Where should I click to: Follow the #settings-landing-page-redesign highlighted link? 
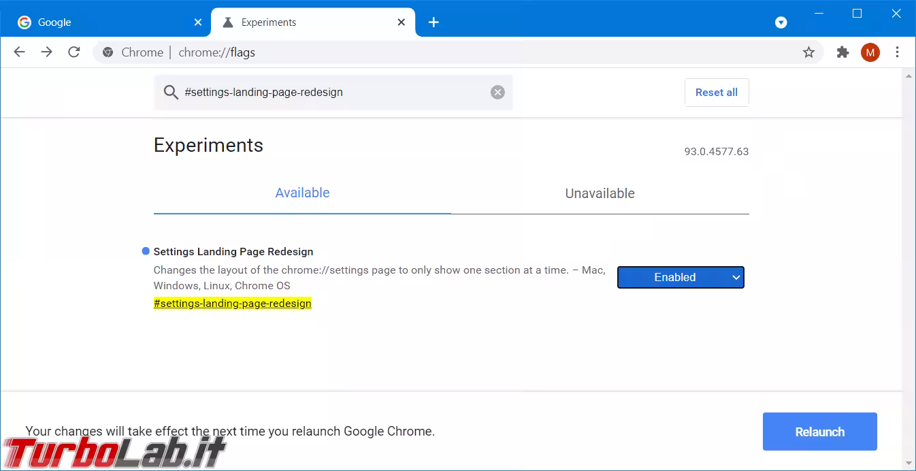tap(232, 304)
